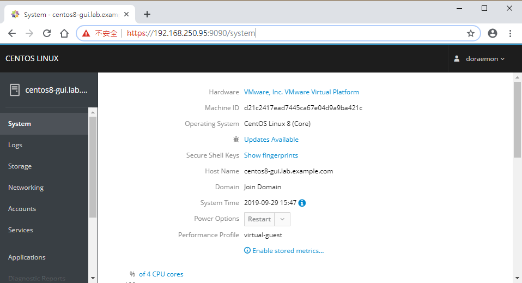Image resolution: width=522 pixels, height=283 pixels.
Task: Click the sidebar scrollbar down arrow
Action: click(x=93, y=278)
